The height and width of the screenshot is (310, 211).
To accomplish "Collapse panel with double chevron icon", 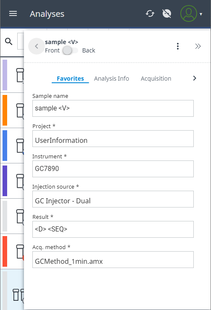I will [x=198, y=46].
